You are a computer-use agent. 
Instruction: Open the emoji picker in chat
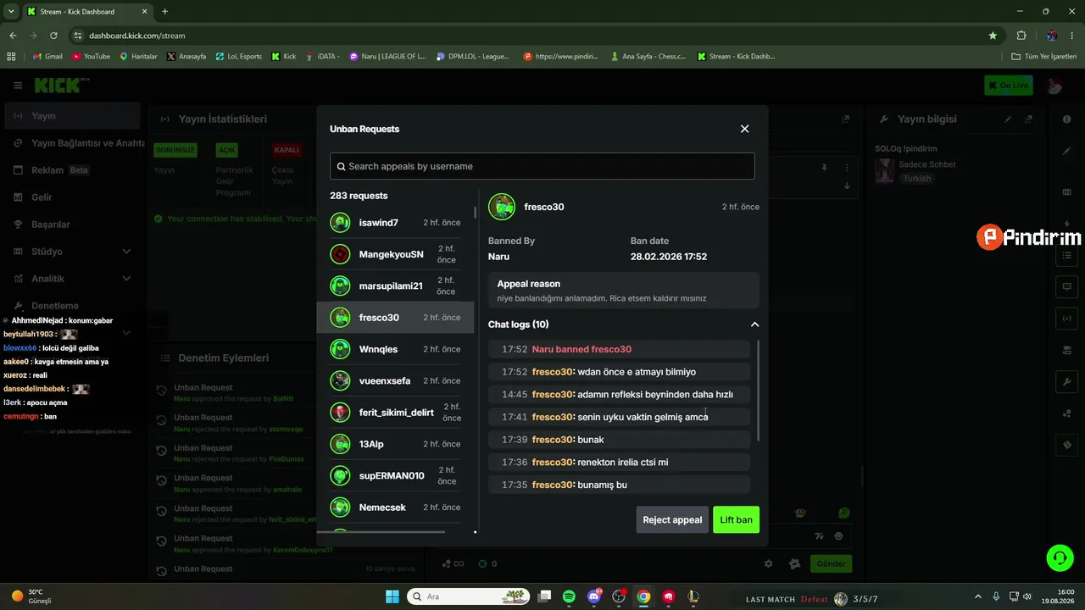(x=839, y=535)
